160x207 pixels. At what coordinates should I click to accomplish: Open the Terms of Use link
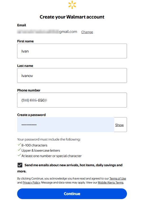pos(118,178)
